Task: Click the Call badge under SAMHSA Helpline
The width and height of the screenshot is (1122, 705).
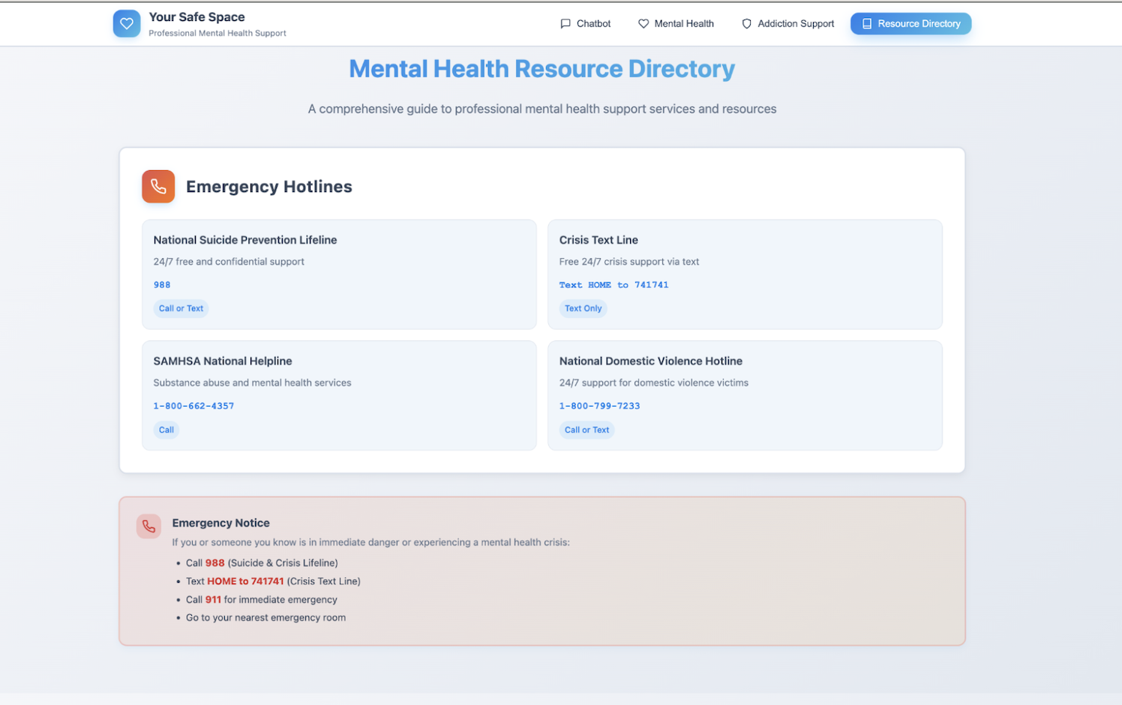Action: tap(166, 430)
